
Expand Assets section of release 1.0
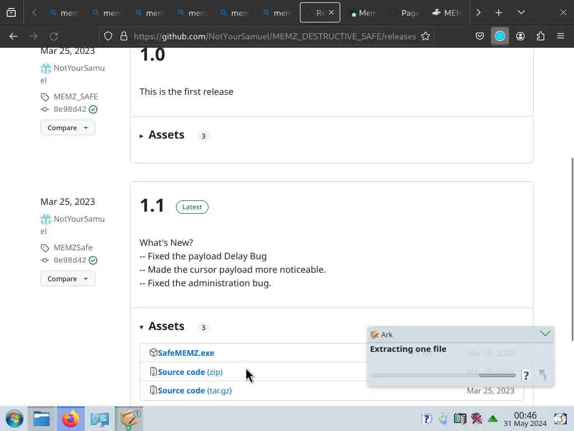(162, 135)
